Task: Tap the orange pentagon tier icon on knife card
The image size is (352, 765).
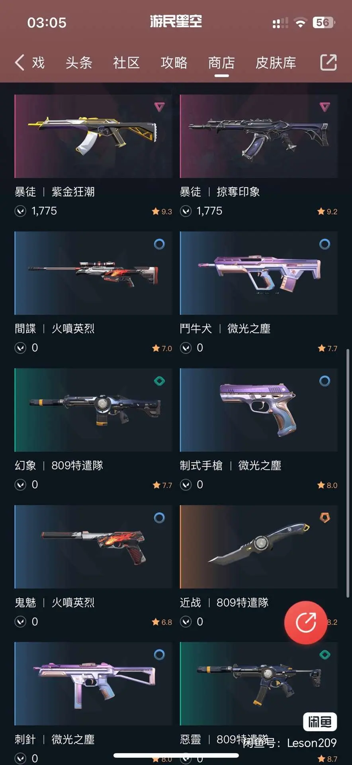Action: [325, 518]
